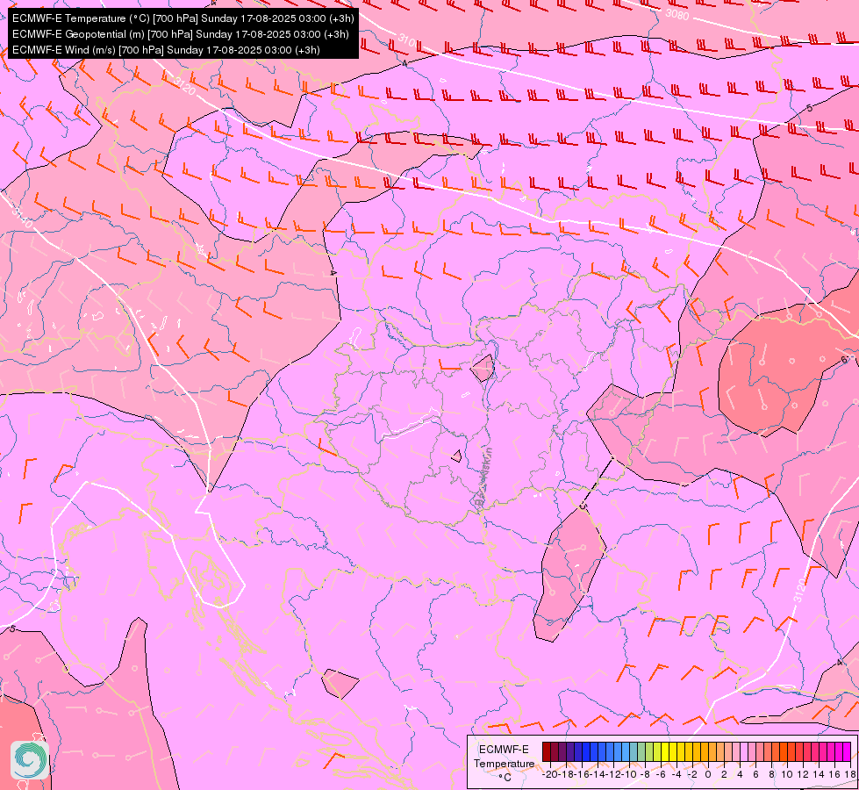Select the Temperature (°C) 700 hPa title line
The image size is (859, 790).
(x=183, y=18)
